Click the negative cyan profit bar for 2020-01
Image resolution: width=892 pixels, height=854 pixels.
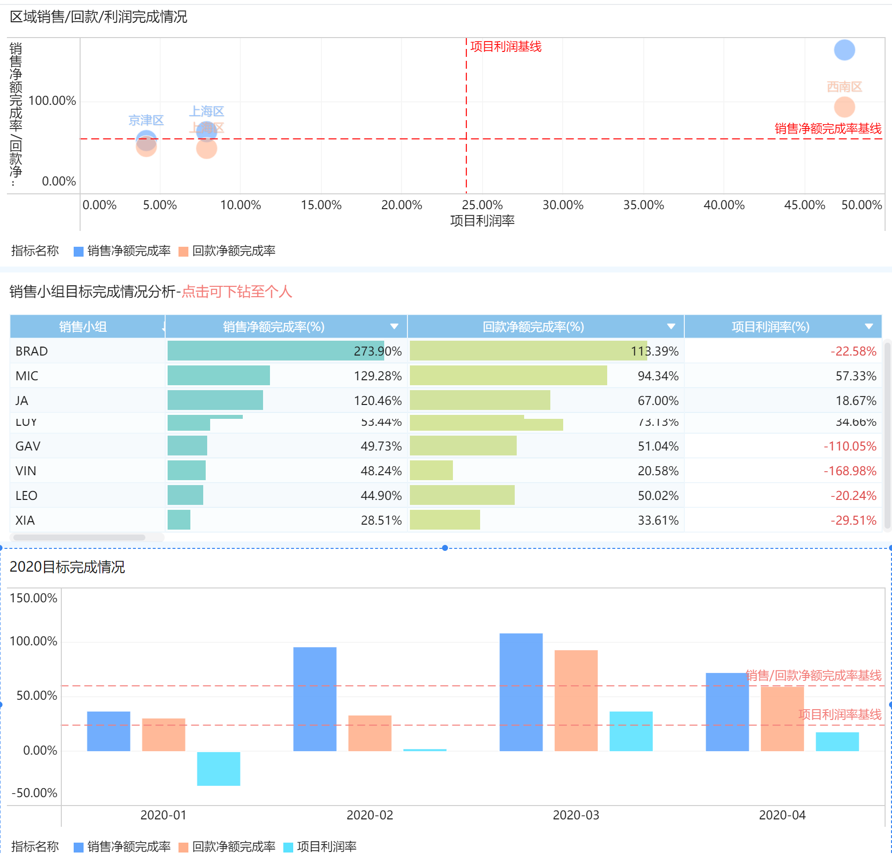point(219,768)
